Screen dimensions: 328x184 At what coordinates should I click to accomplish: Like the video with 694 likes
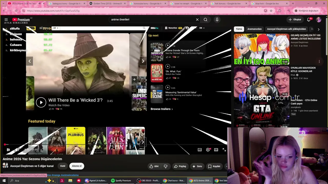(154, 166)
